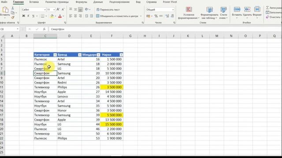
Task: Open Cell Styles (Стили ячеек)
Action: click(223, 13)
